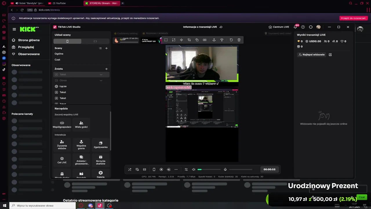Mute the speaker output icon
Viewport: 371px width, 209px height.
194,170
